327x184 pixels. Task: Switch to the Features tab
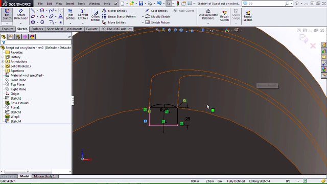[x=8, y=29]
